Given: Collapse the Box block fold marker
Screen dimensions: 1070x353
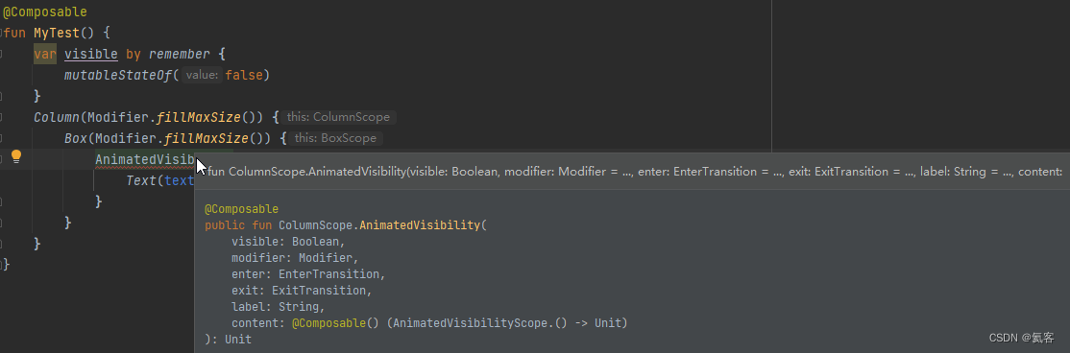Looking at the screenshot, I should pyautogui.click(x=2, y=138).
